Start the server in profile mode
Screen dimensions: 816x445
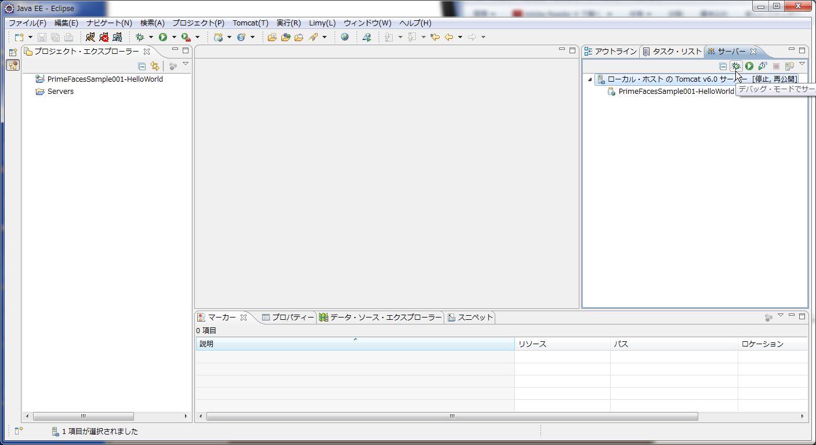click(763, 66)
